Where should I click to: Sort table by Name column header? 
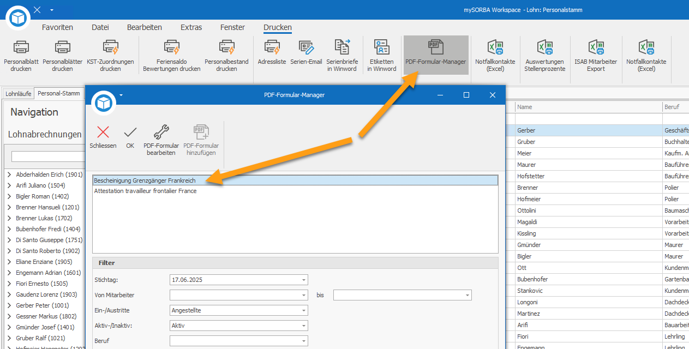[589, 107]
